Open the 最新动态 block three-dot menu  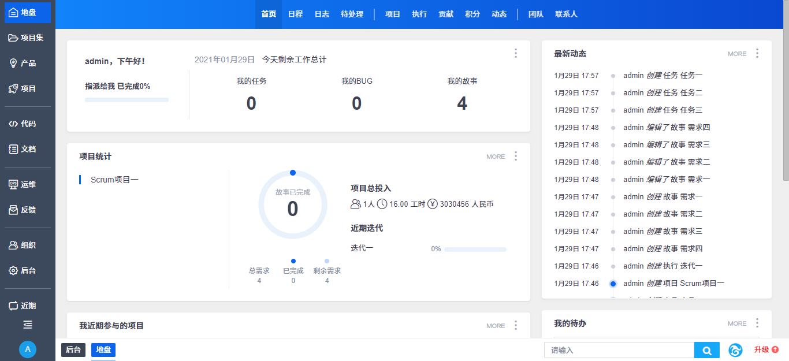(757, 54)
